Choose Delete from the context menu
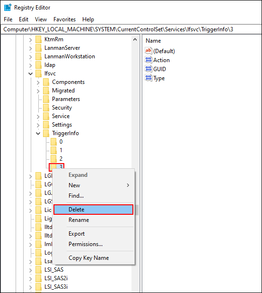Image resolution: width=262 pixels, height=293 pixels. click(x=93, y=210)
